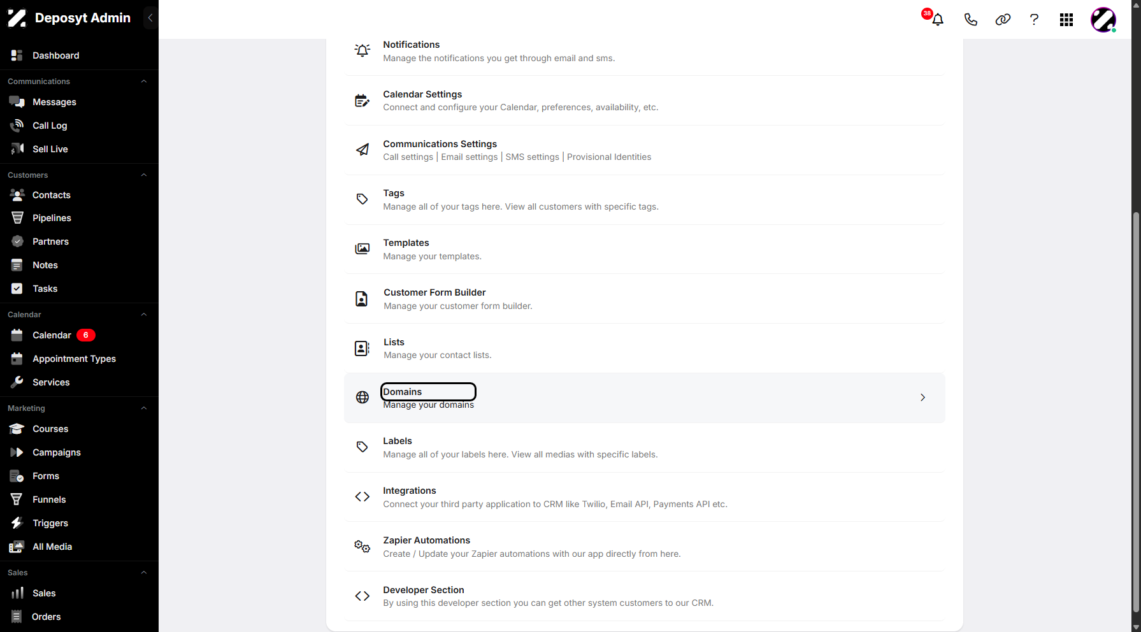Open Notifications settings title

[x=412, y=45]
